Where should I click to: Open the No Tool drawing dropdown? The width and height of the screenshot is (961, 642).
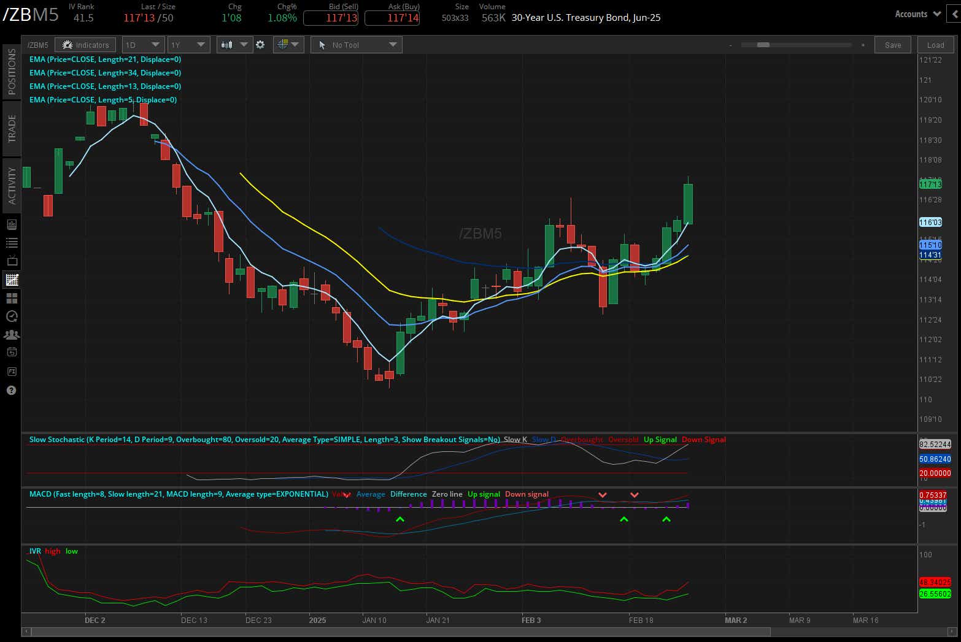pyautogui.click(x=356, y=44)
